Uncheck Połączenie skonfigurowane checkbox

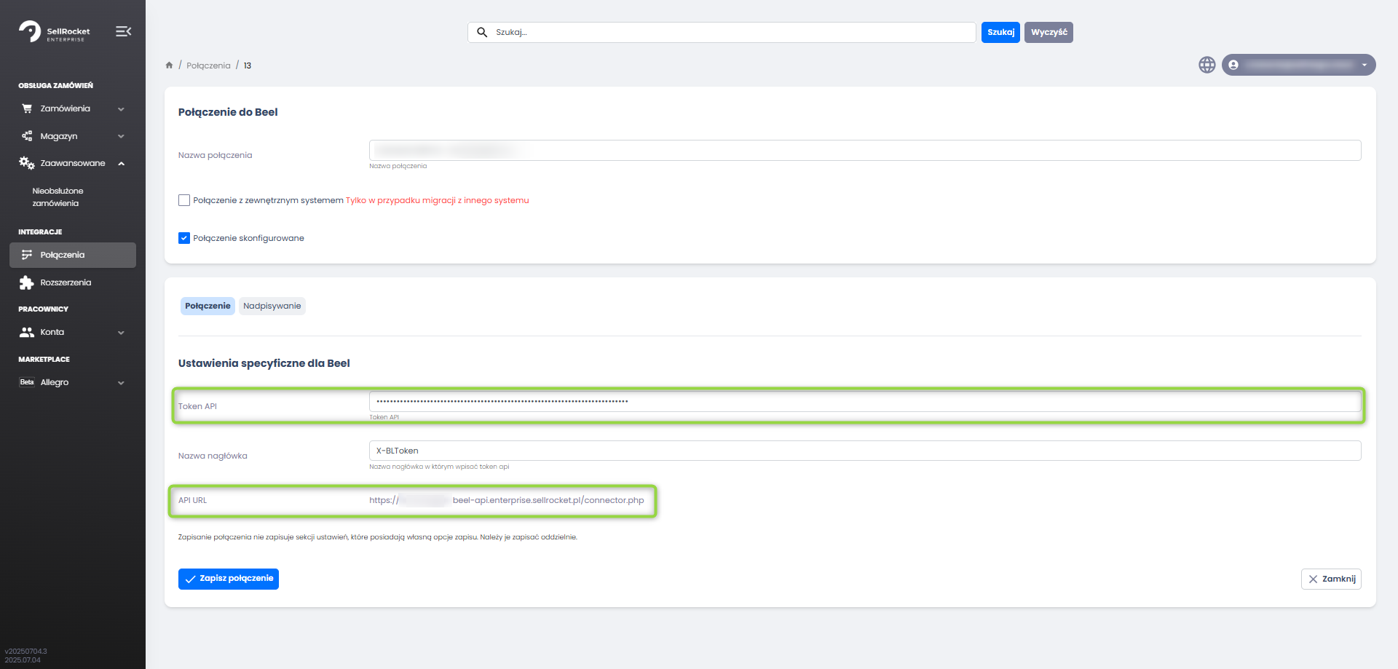point(184,238)
